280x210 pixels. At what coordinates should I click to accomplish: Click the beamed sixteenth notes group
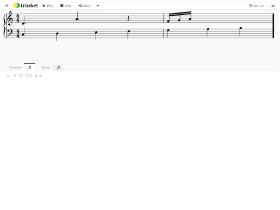coord(179,17)
